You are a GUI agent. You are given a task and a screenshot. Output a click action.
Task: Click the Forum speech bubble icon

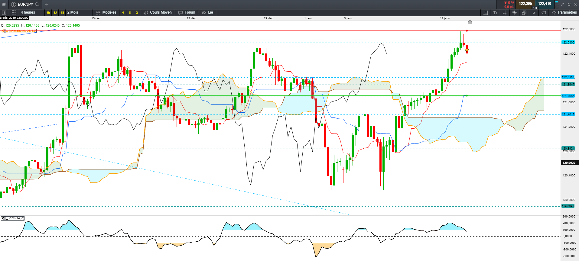tap(181, 12)
